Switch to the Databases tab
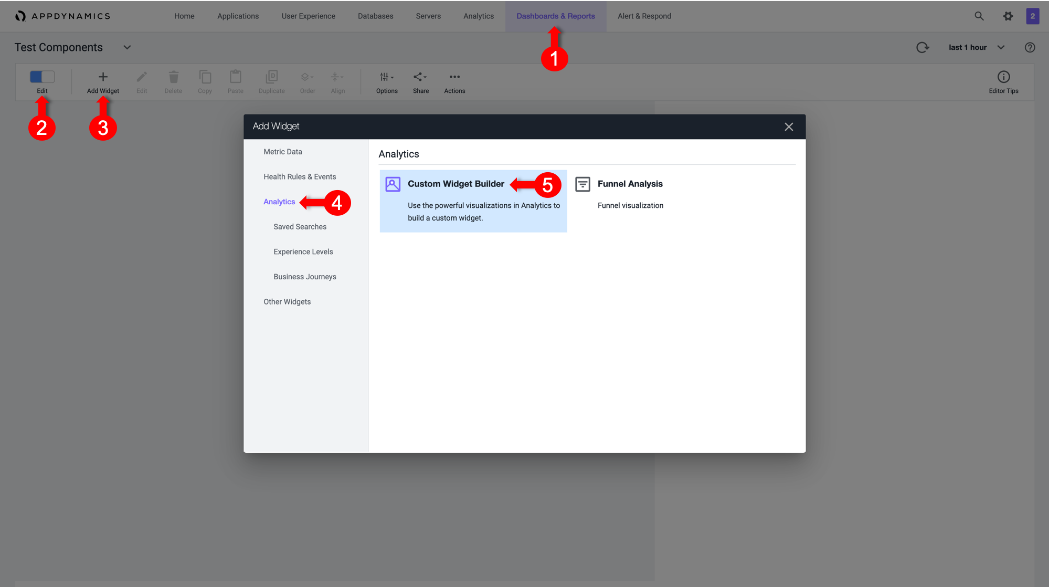This screenshot has height=587, width=1049. [375, 16]
